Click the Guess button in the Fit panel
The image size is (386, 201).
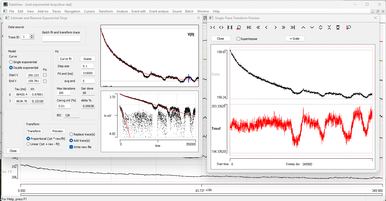(x=88, y=59)
